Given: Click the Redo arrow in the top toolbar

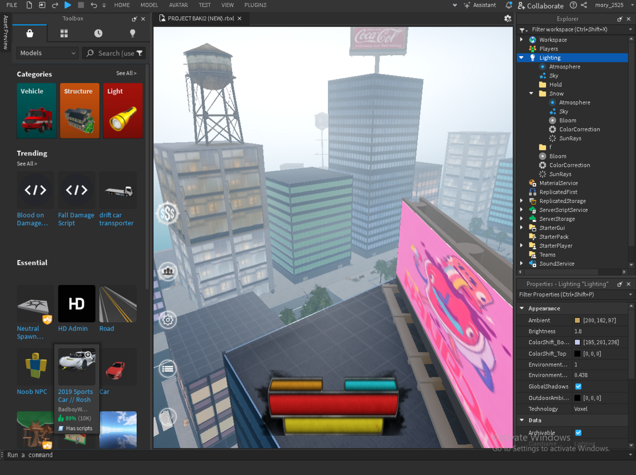Looking at the screenshot, I should [x=55, y=5].
